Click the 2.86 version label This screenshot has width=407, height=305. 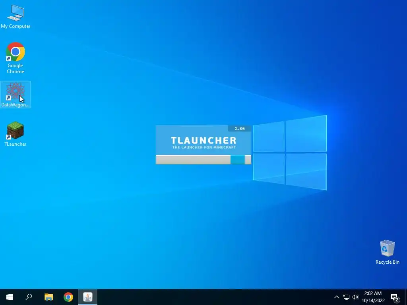(240, 128)
